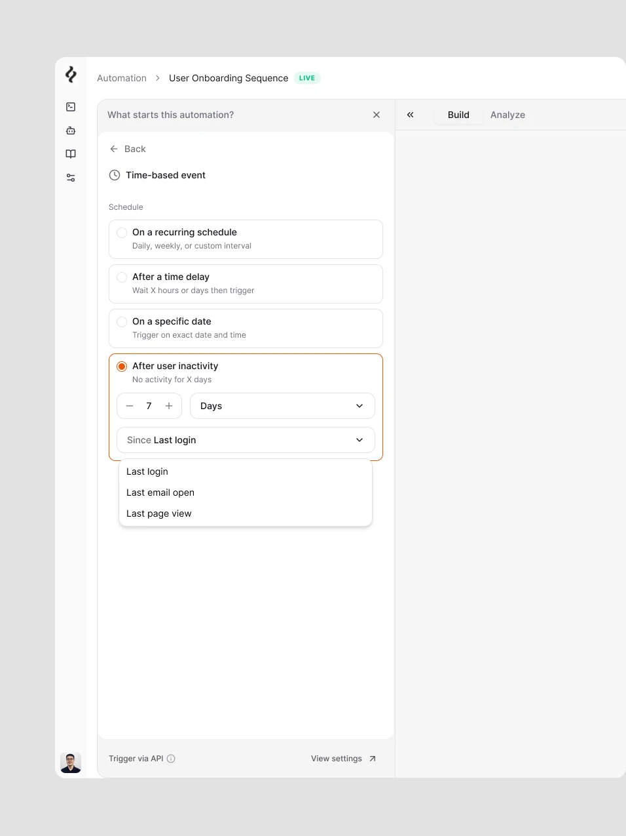Close the automation trigger panel
Viewport: 626px width, 836px height.
point(377,115)
